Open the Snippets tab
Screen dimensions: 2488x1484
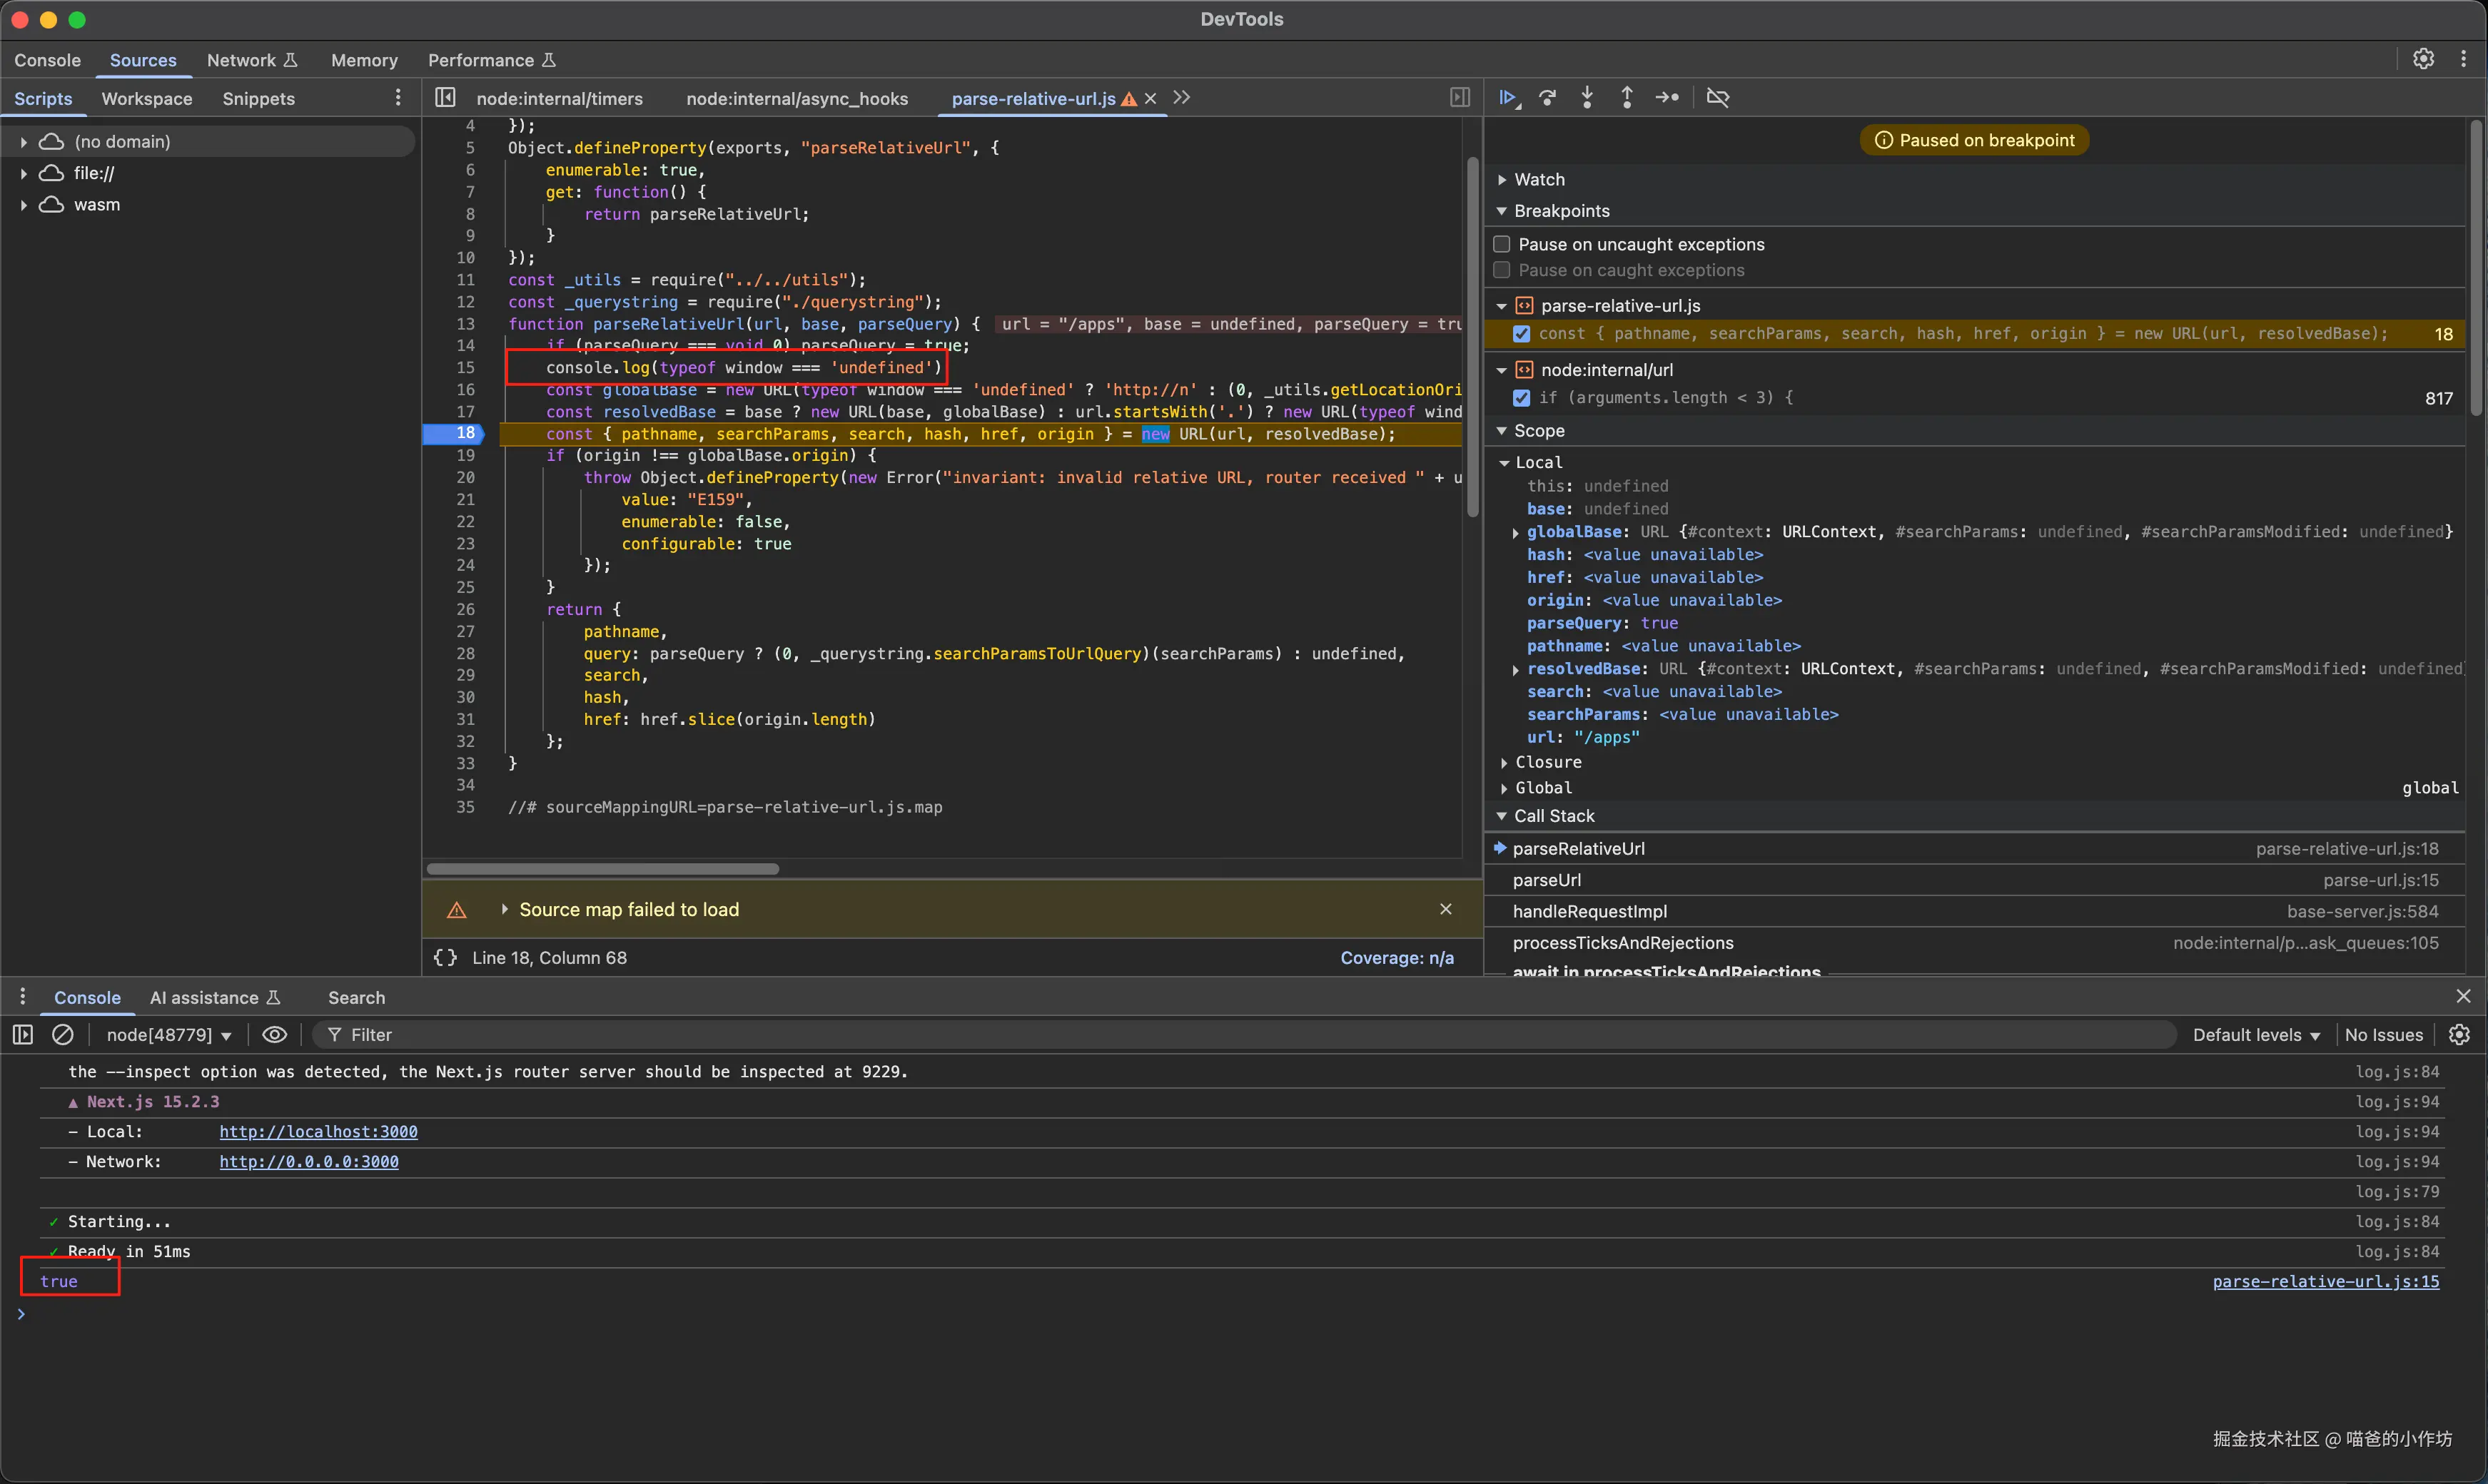258,99
